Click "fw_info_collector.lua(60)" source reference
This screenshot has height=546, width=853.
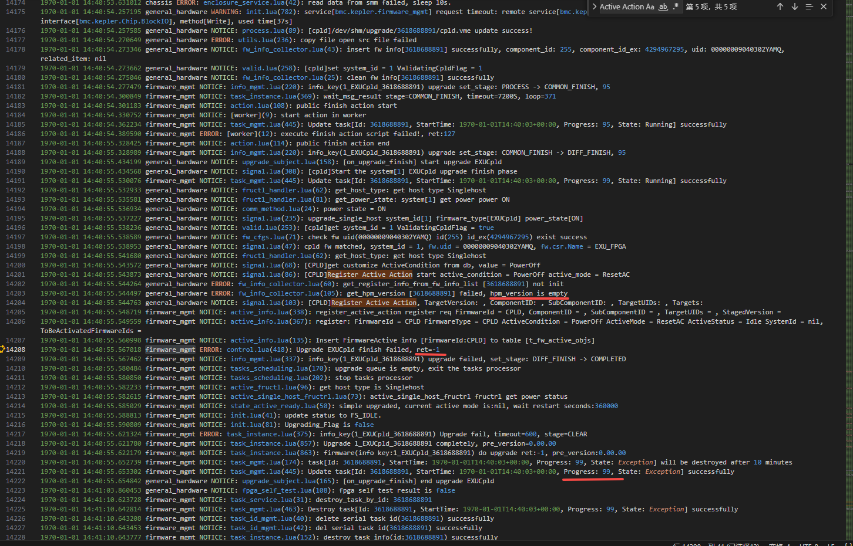(x=286, y=284)
